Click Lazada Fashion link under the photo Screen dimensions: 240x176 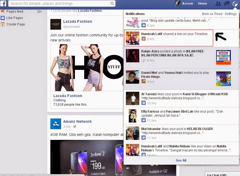[68, 96]
